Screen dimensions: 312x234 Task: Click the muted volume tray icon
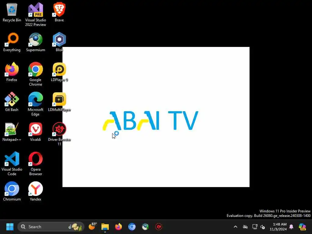[x=263, y=227]
